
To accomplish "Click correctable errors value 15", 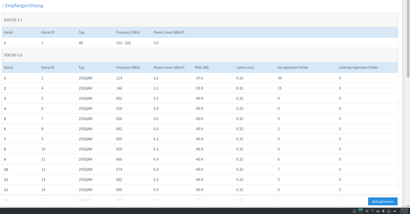I will click(x=279, y=88).
